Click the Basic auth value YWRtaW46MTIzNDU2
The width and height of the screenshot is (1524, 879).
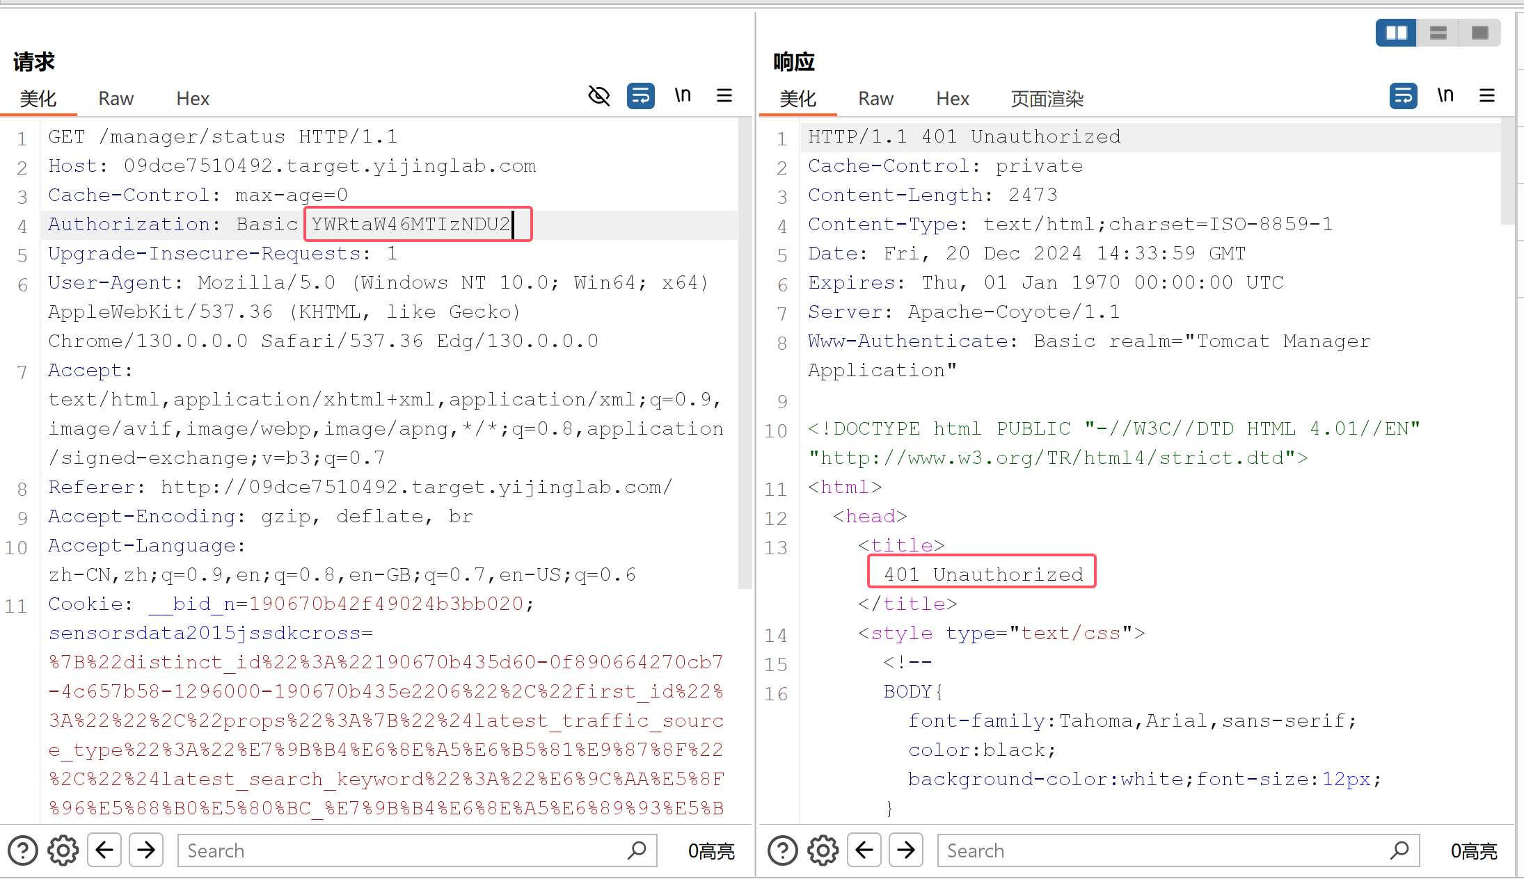[411, 224]
